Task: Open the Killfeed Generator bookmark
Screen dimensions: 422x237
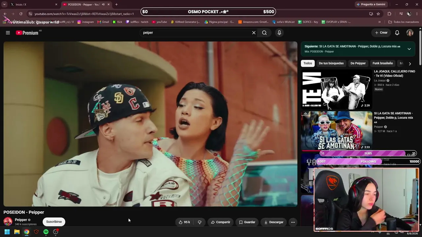Action: 185,22
